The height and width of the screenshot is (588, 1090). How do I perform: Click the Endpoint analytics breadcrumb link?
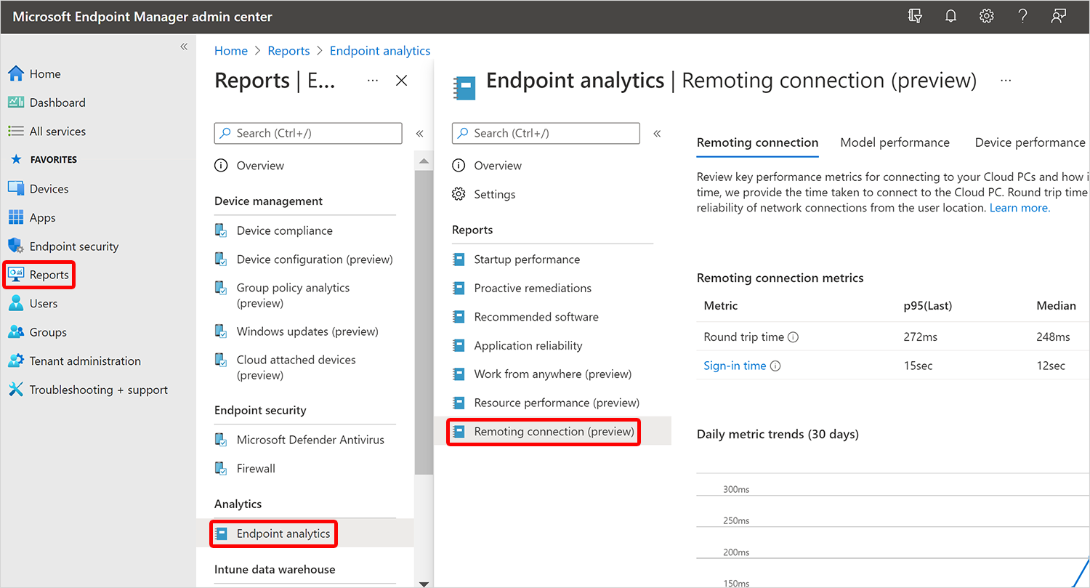pos(380,51)
